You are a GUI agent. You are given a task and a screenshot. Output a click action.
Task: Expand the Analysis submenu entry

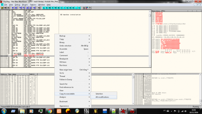(x=73, y=97)
